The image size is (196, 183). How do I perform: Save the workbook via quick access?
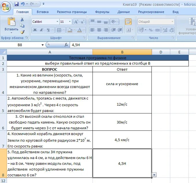pyautogui.click(x=16, y=4)
